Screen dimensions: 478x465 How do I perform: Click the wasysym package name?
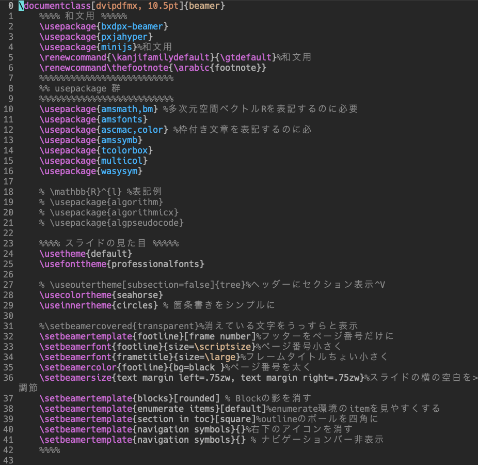tap(119, 171)
